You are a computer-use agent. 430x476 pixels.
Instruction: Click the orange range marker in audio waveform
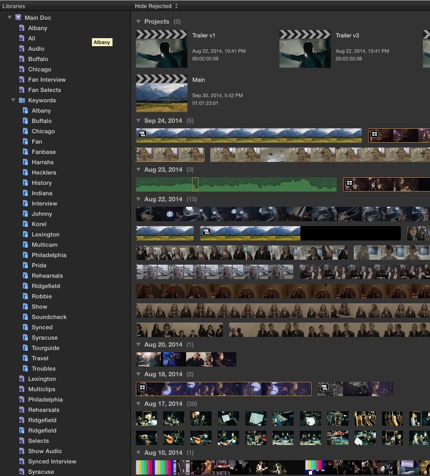[x=195, y=184]
